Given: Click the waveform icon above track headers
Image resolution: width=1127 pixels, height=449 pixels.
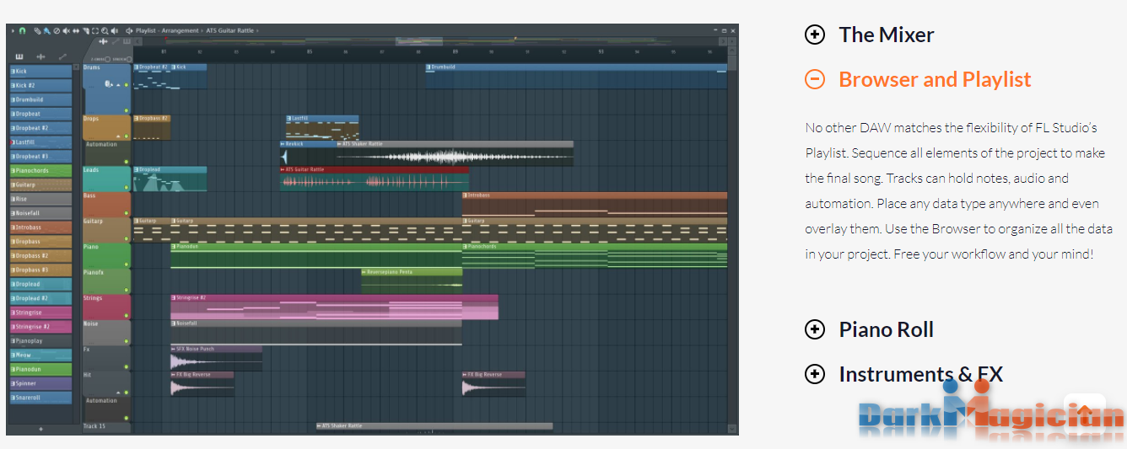Looking at the screenshot, I should tap(103, 41).
